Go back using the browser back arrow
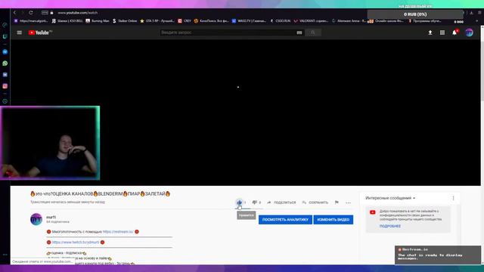The width and height of the screenshot is (484, 272). tap(14, 13)
